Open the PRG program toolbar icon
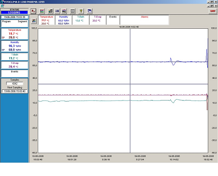The image size is (218, 176). [x=64, y=11]
